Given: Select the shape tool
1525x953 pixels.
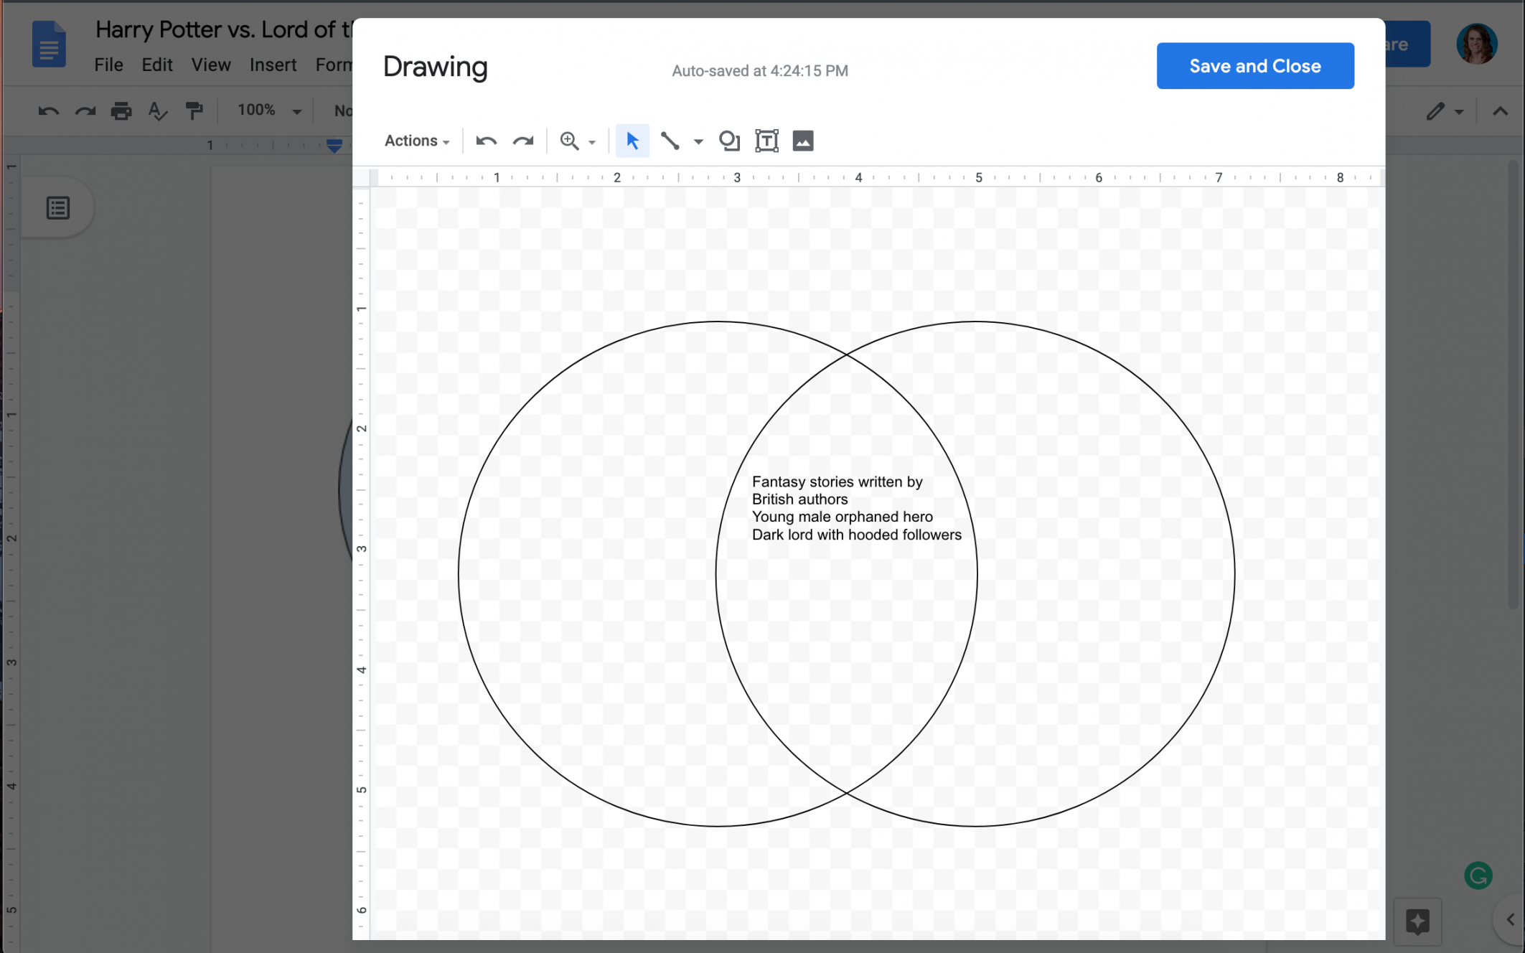Looking at the screenshot, I should click(x=728, y=141).
